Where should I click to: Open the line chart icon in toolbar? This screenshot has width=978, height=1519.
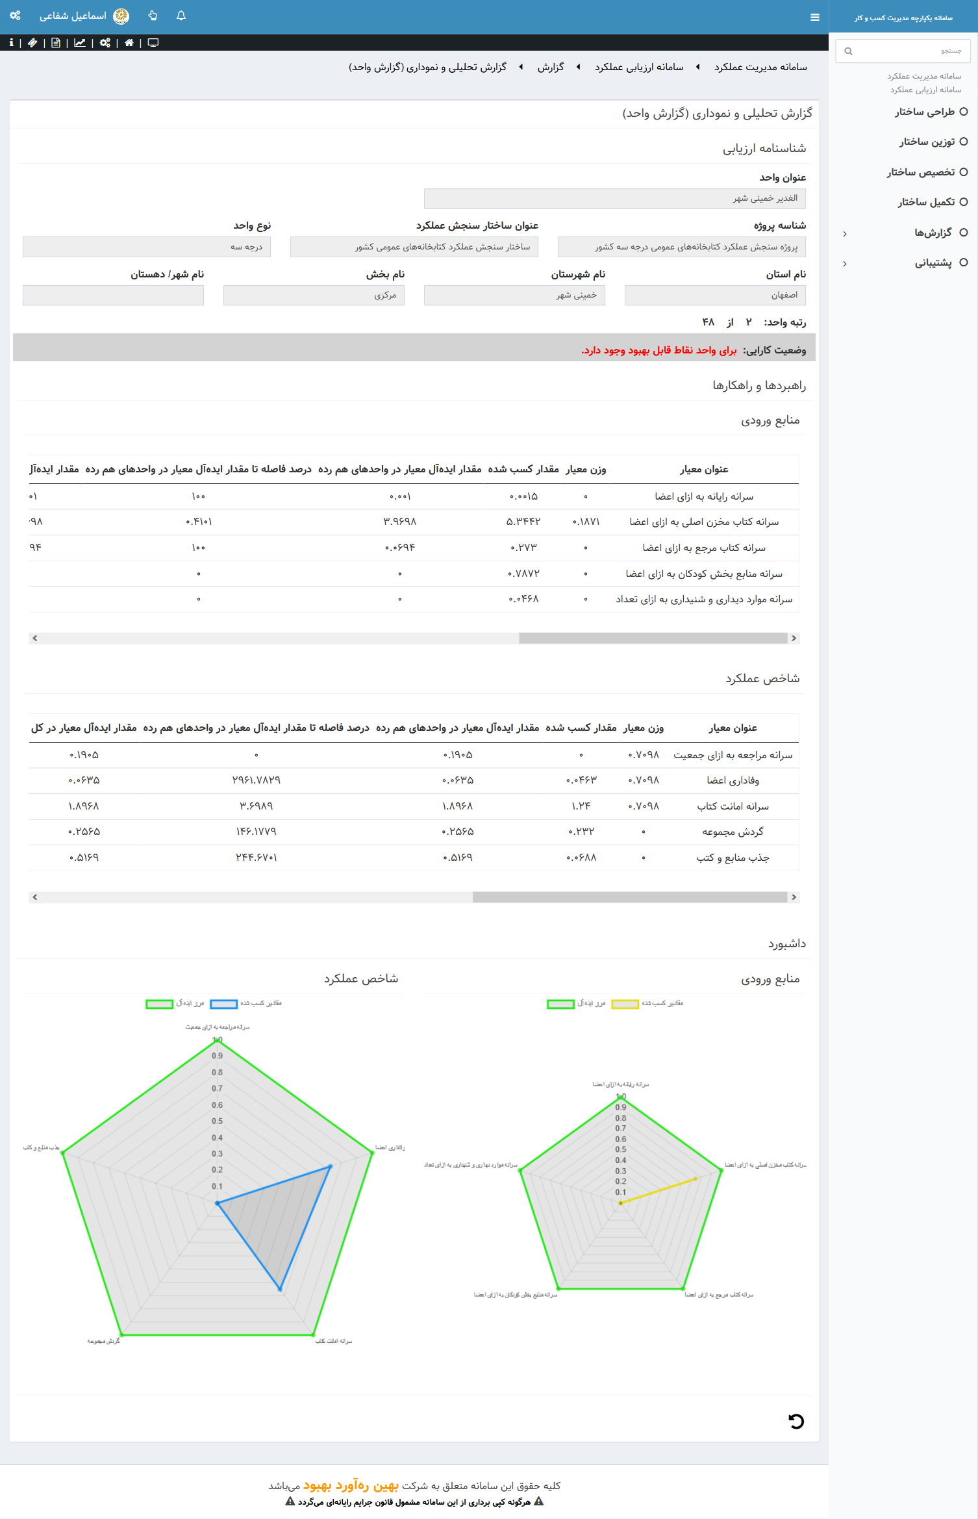coord(79,43)
